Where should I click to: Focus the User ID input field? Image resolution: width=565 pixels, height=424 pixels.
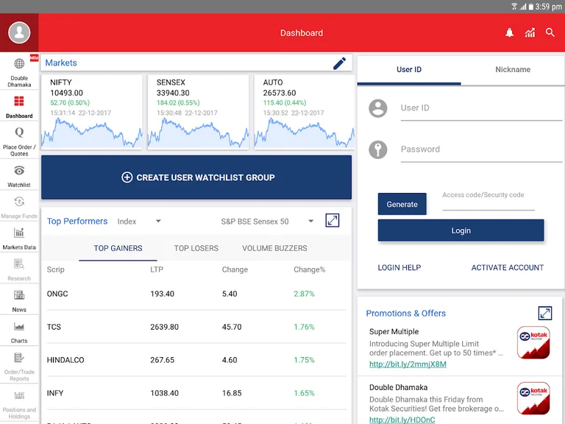pyautogui.click(x=481, y=108)
